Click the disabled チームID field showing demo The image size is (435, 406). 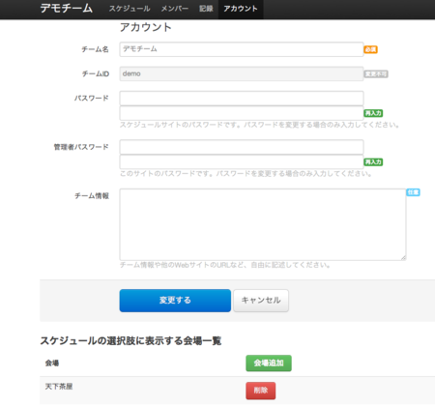(242, 73)
